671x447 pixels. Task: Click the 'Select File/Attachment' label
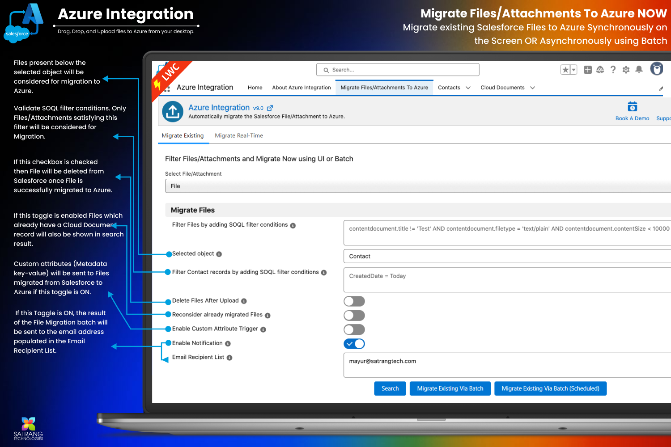pos(193,174)
